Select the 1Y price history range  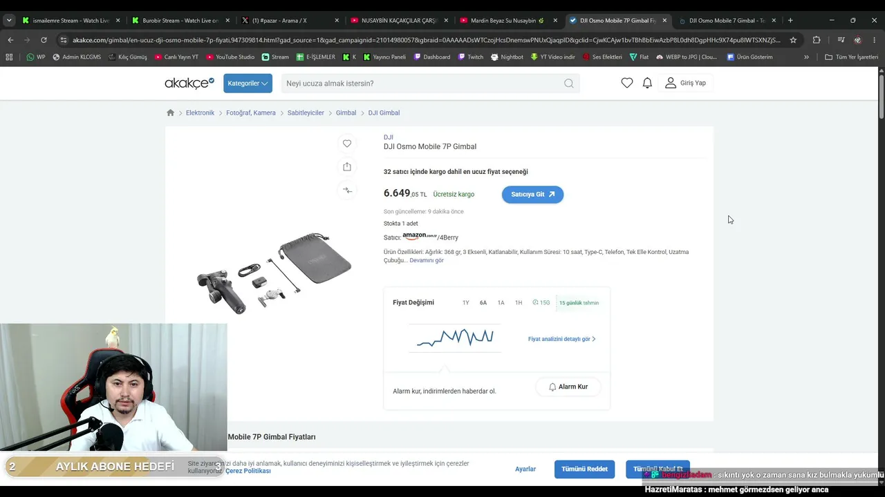pyautogui.click(x=465, y=303)
